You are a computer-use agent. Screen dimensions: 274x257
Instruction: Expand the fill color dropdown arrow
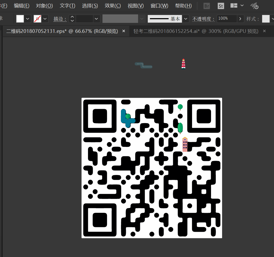tap(28, 19)
